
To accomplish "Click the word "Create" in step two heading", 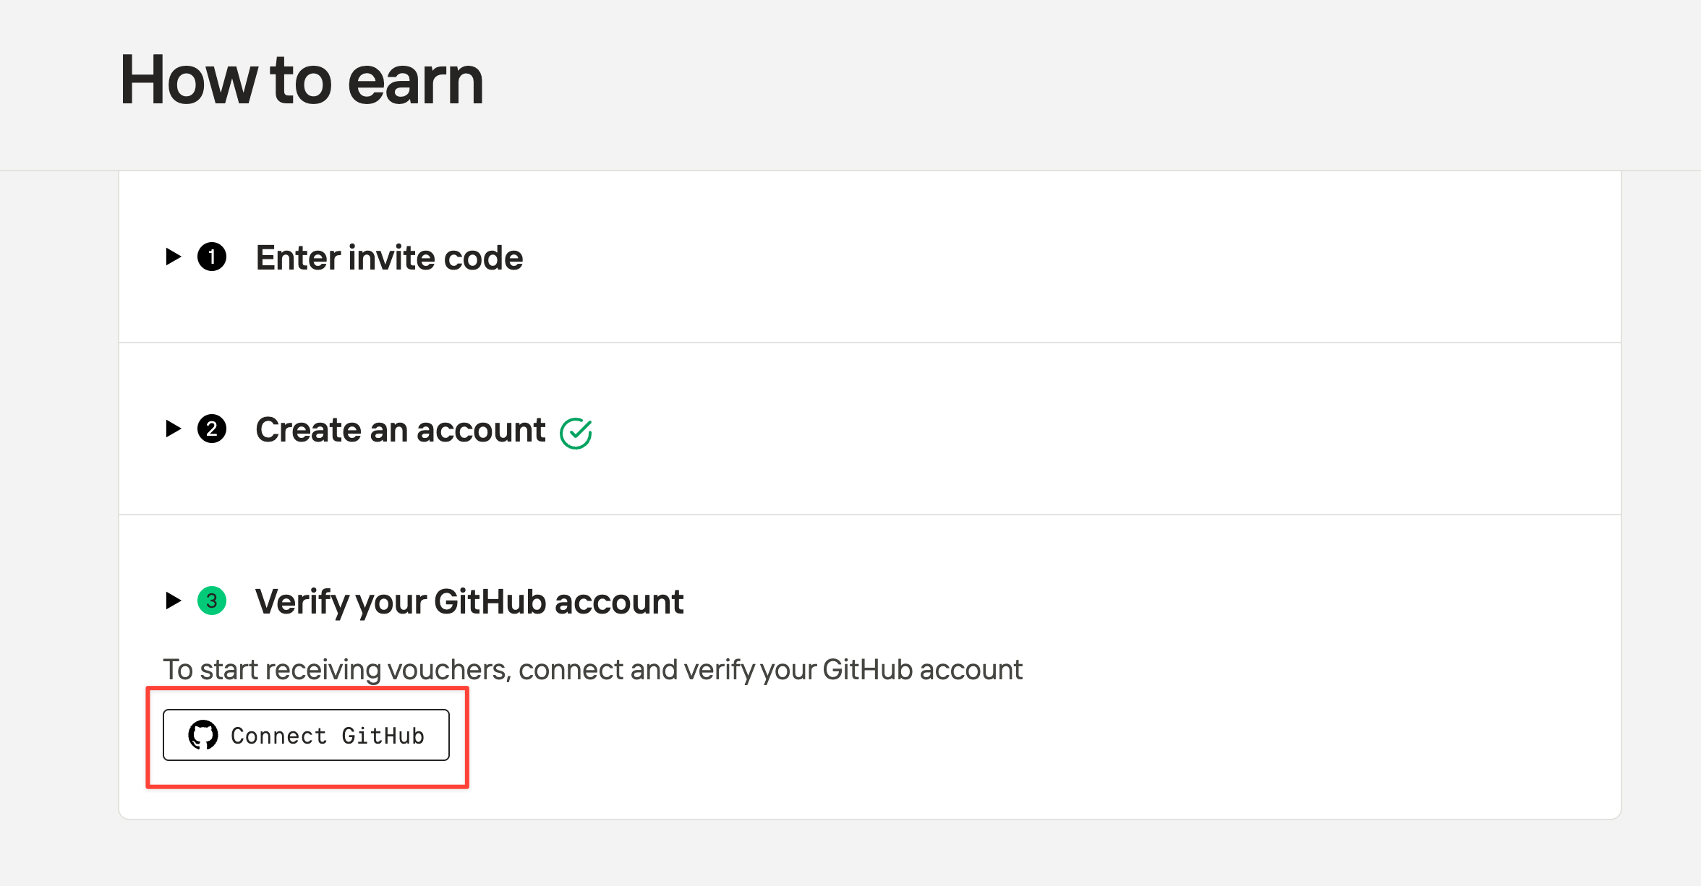I will point(308,430).
